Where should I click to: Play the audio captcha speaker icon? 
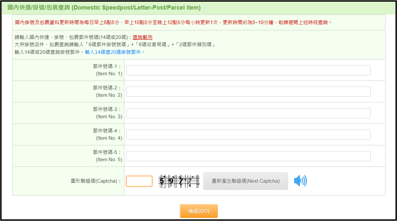tap(300, 181)
